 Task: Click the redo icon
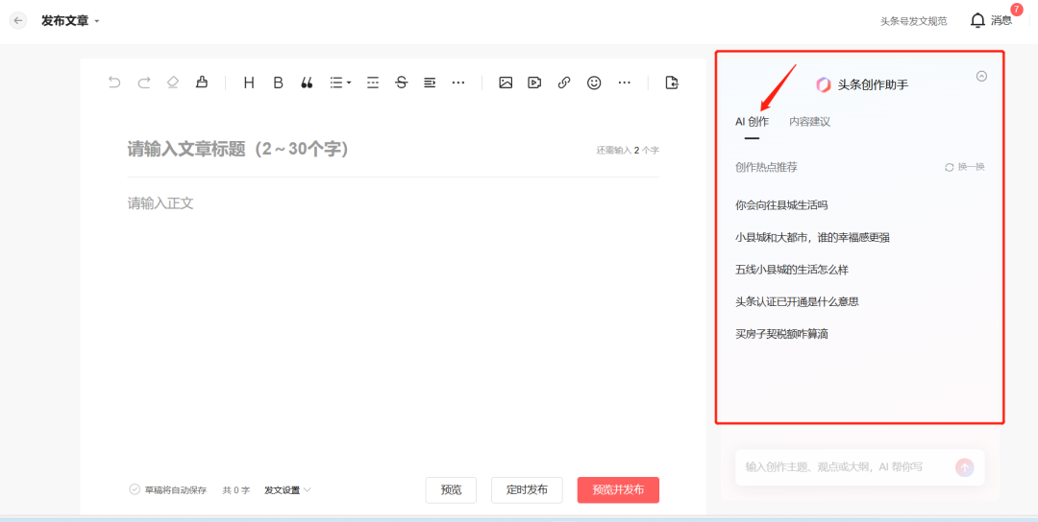click(x=143, y=83)
